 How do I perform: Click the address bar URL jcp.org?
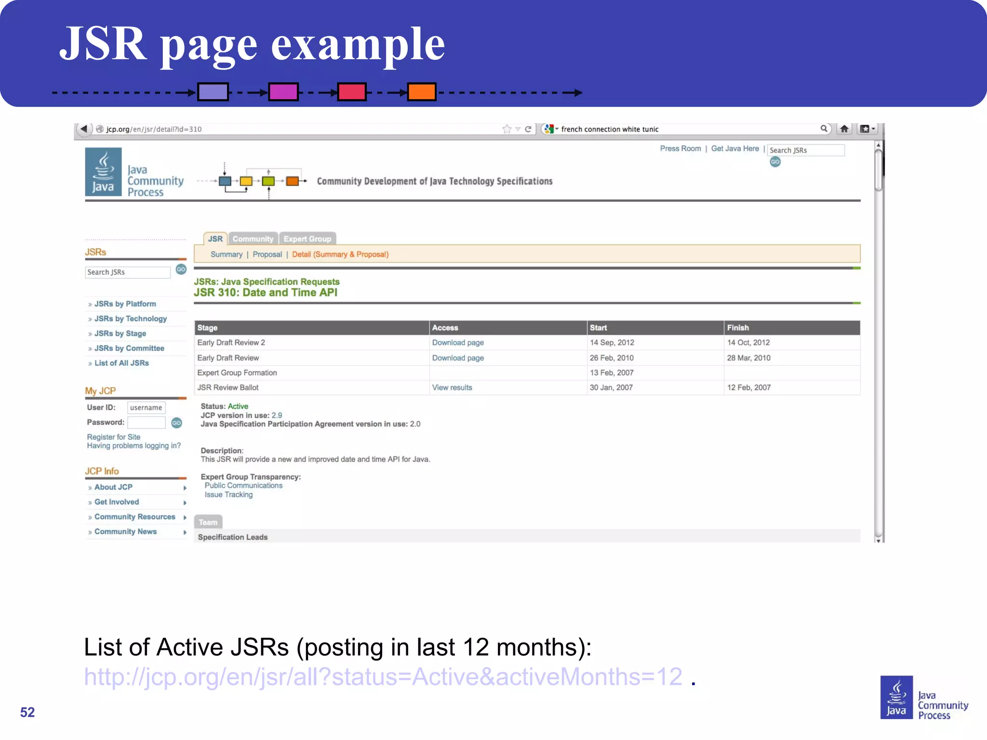coord(154,129)
